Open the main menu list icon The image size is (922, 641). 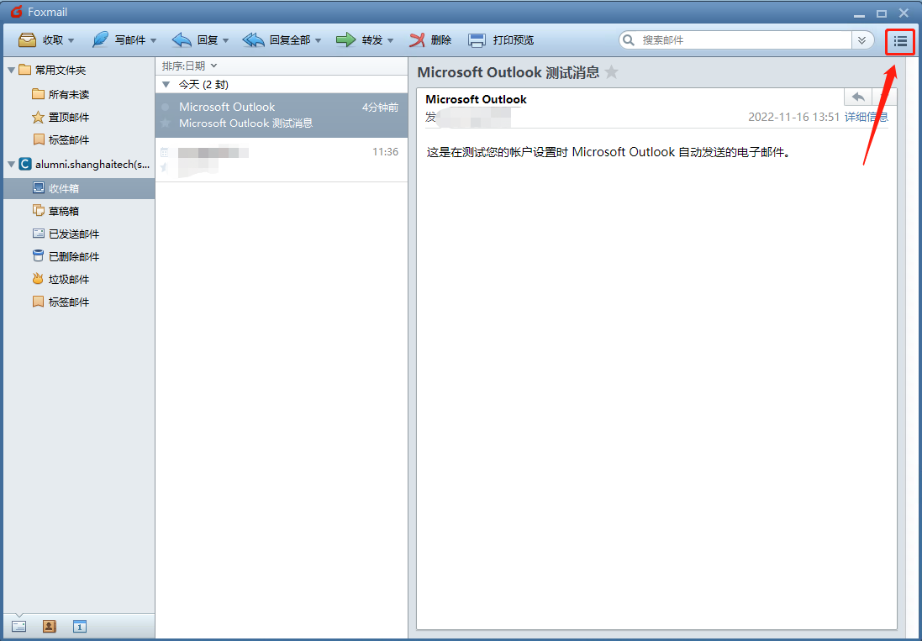point(900,40)
